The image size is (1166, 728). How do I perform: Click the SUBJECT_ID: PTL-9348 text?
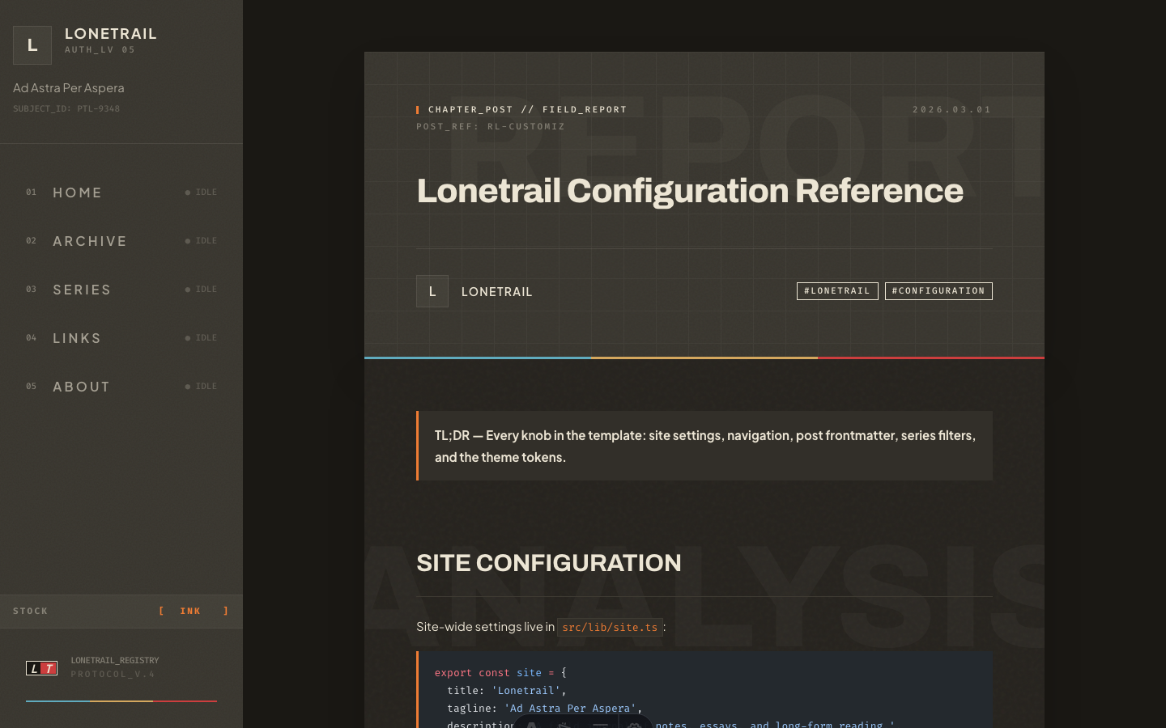[x=66, y=108]
